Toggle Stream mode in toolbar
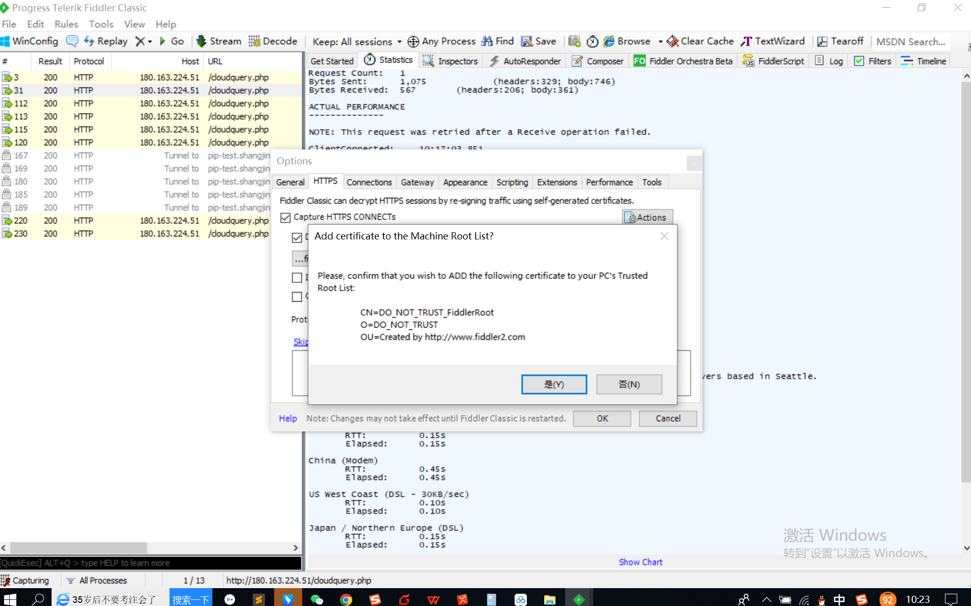The width and height of the screenshot is (971, 606). pos(219,41)
